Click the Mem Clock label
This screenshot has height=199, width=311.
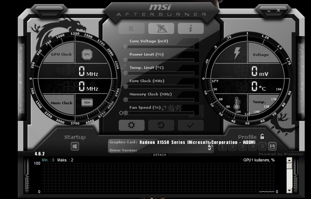coord(61,103)
